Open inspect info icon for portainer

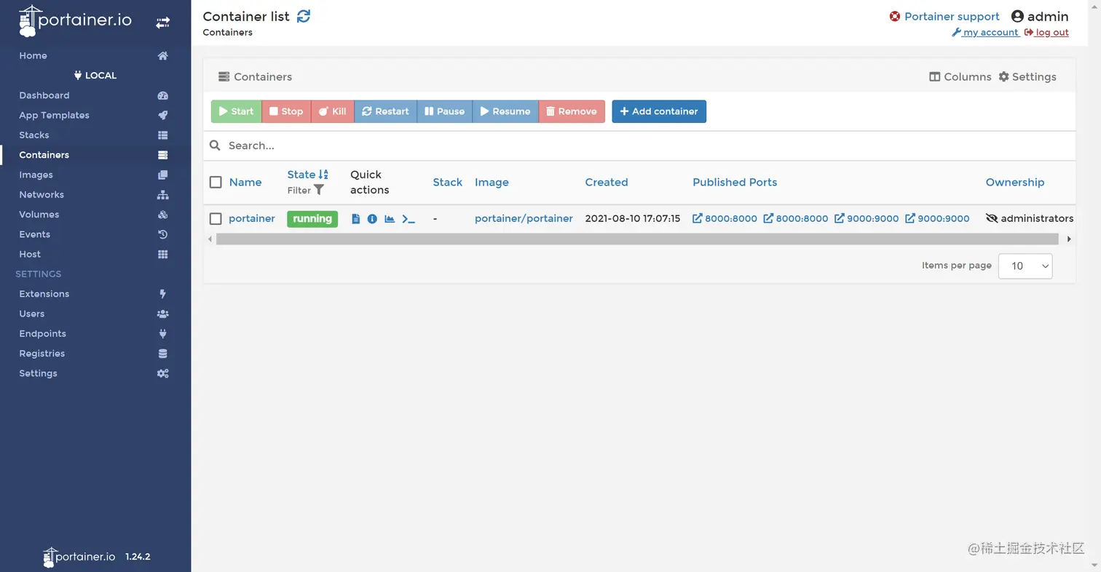tap(372, 218)
